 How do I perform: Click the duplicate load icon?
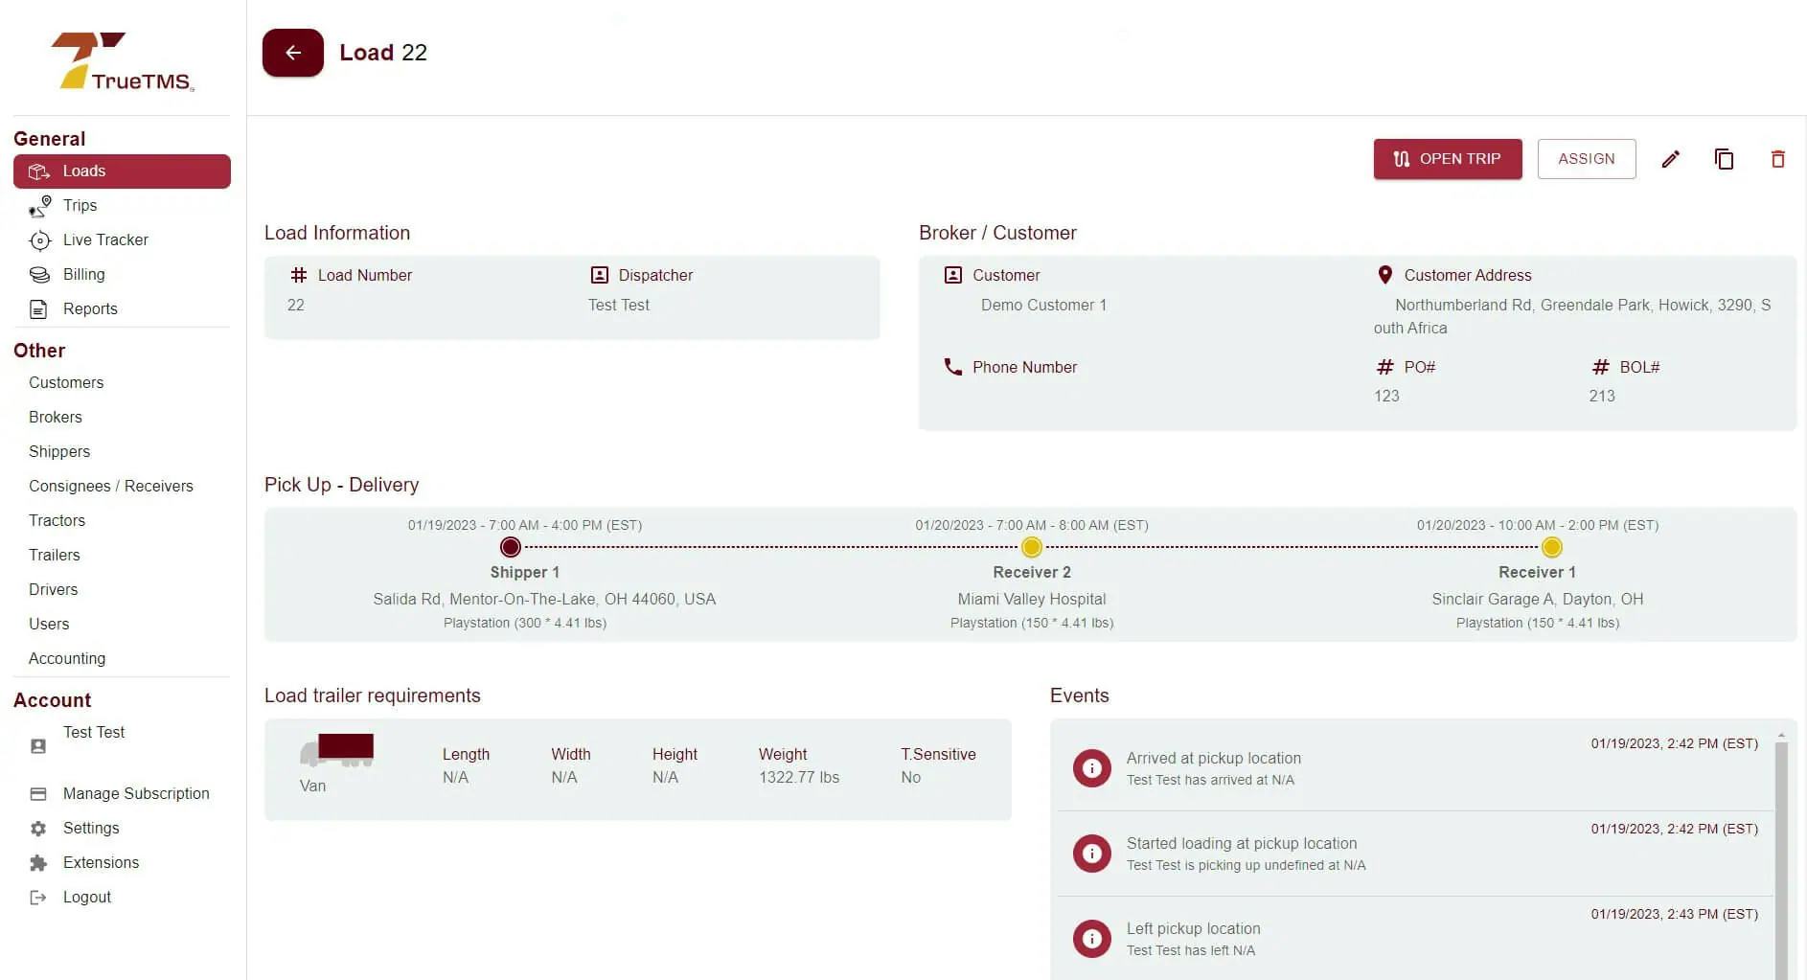tap(1725, 159)
